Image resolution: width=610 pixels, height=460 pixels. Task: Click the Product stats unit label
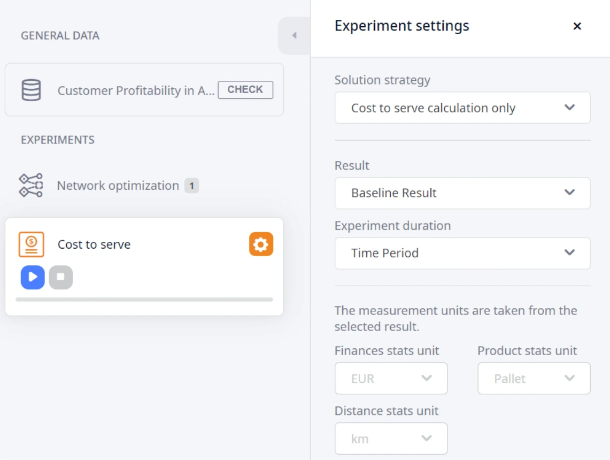[527, 351]
